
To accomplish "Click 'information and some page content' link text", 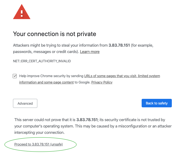I will click(x=46, y=82).
